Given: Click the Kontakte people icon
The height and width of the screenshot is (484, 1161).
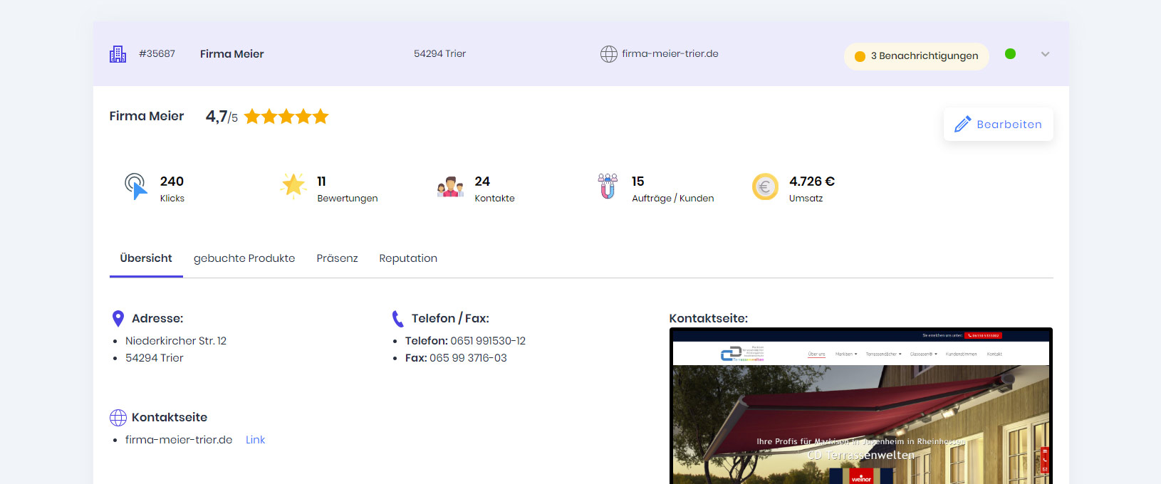Looking at the screenshot, I should pos(450,186).
